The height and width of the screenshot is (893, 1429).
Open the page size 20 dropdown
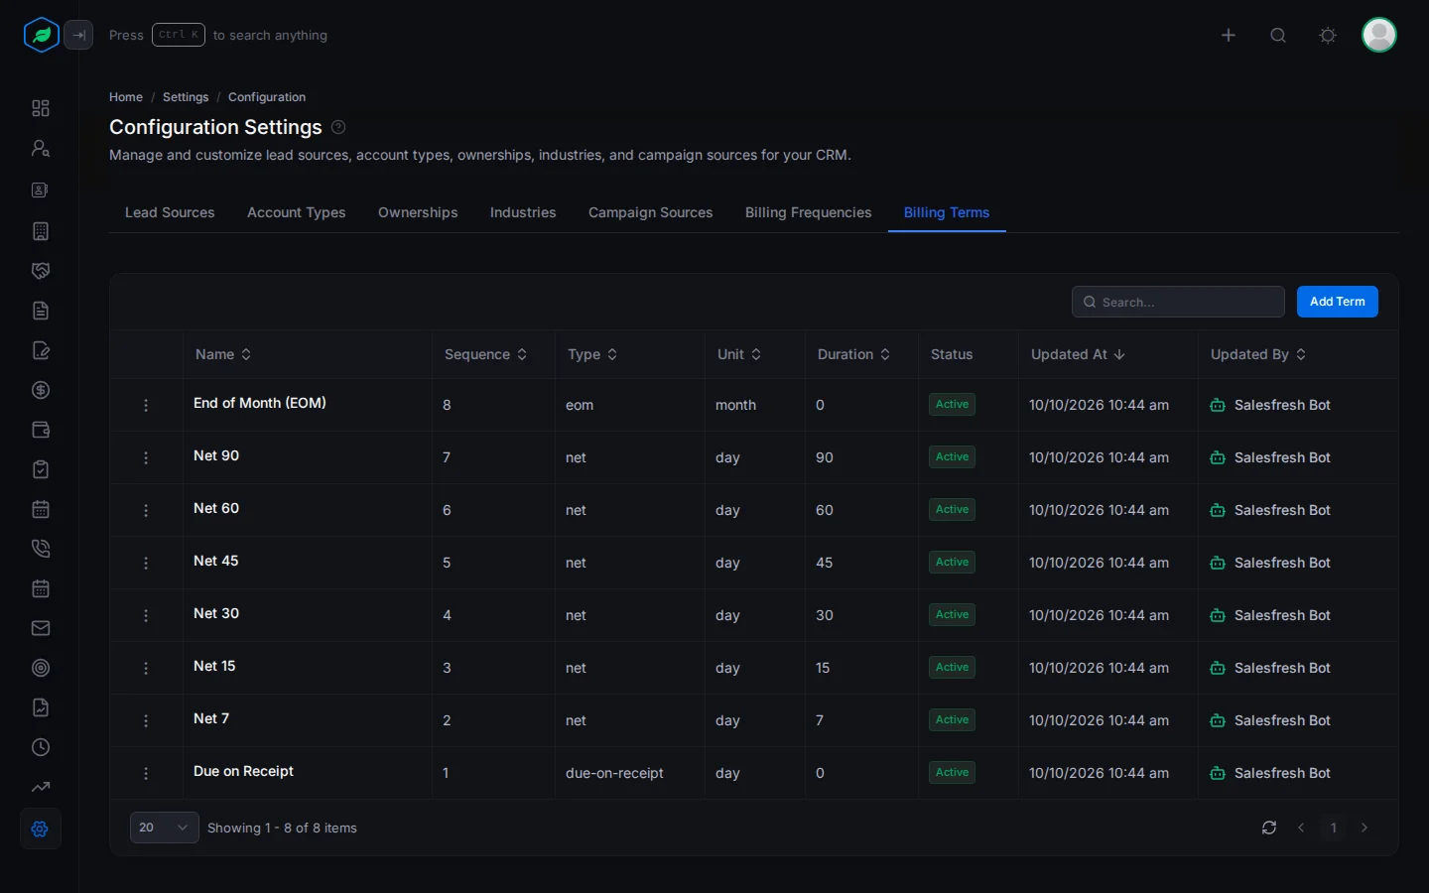tap(165, 828)
